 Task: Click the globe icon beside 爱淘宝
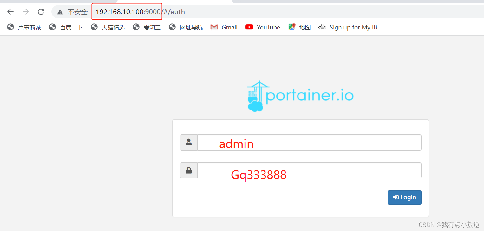(x=136, y=27)
